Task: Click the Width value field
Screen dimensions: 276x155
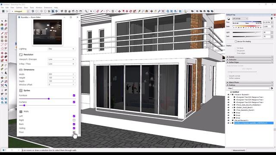Action: [x=62, y=74]
